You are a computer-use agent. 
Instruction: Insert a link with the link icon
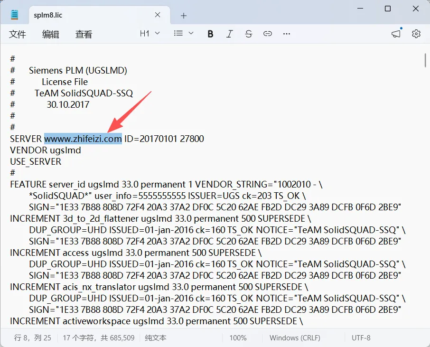[x=267, y=34]
